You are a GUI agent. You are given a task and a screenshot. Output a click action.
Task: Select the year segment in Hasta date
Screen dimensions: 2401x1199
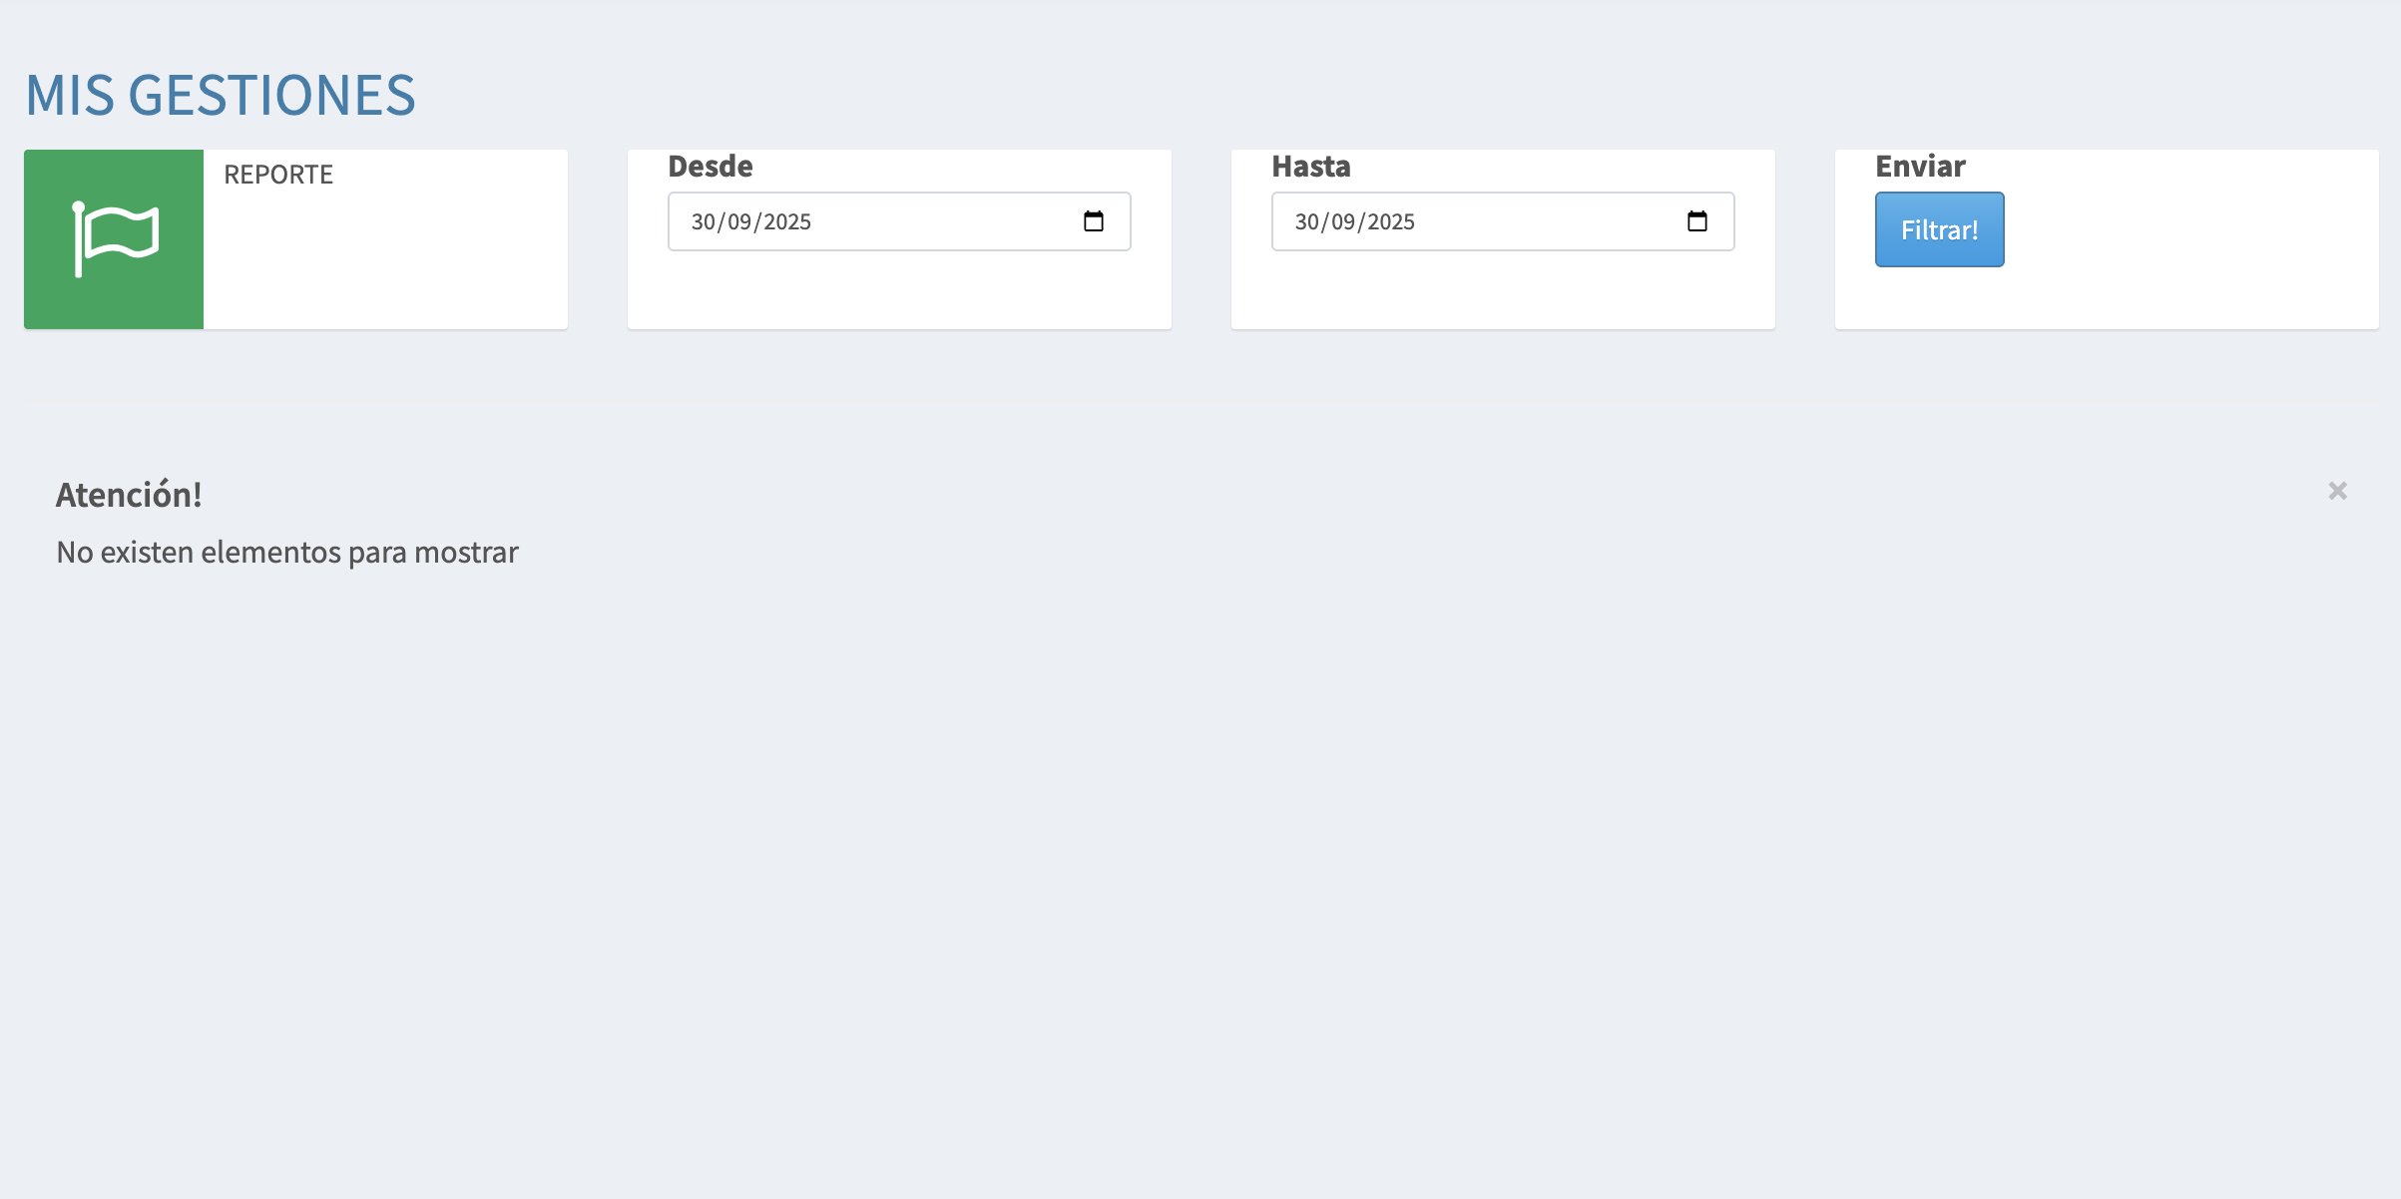pos(1391,221)
